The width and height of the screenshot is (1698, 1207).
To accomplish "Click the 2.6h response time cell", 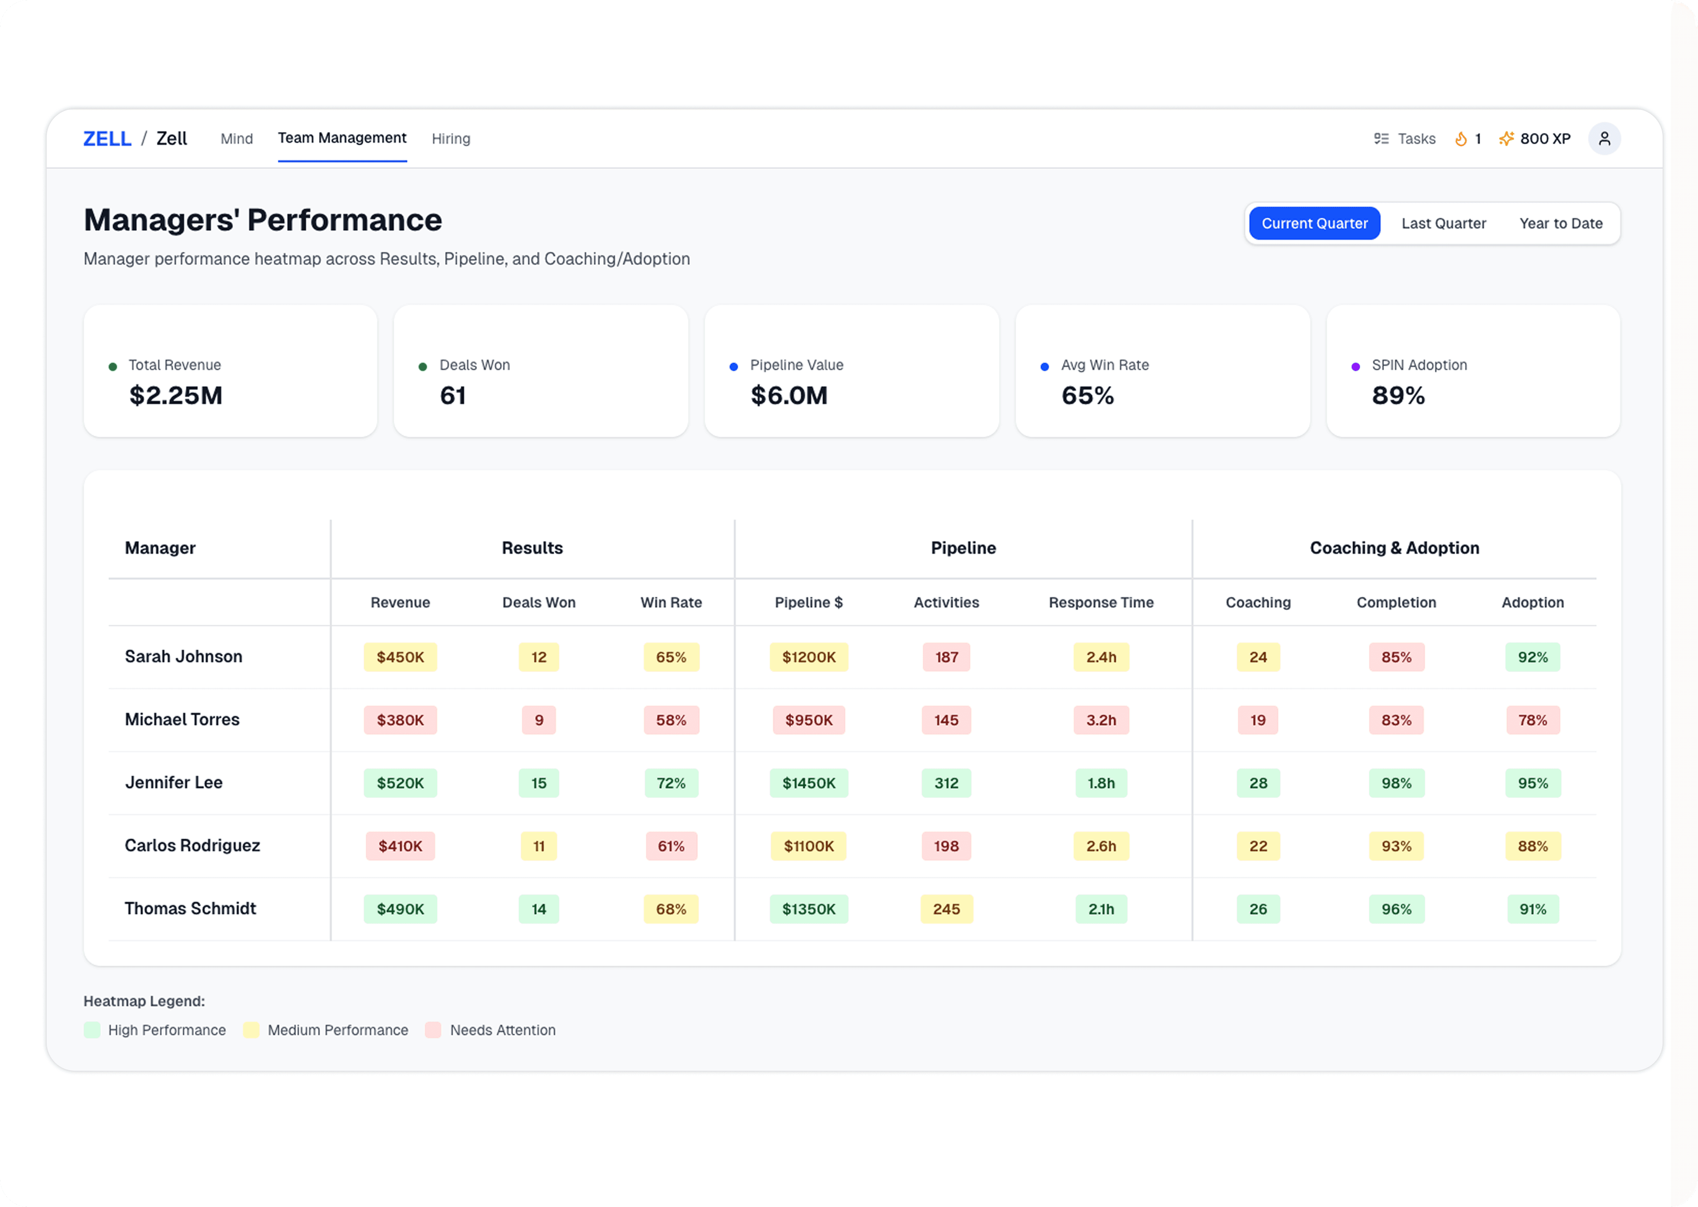I will pos(1101,846).
